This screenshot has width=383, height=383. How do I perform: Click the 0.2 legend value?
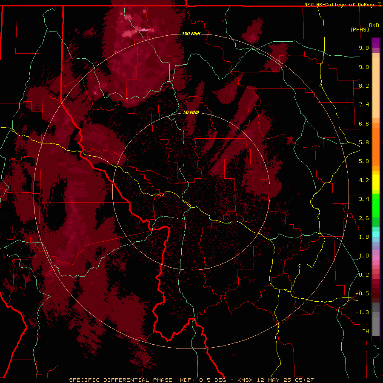click(x=364, y=275)
